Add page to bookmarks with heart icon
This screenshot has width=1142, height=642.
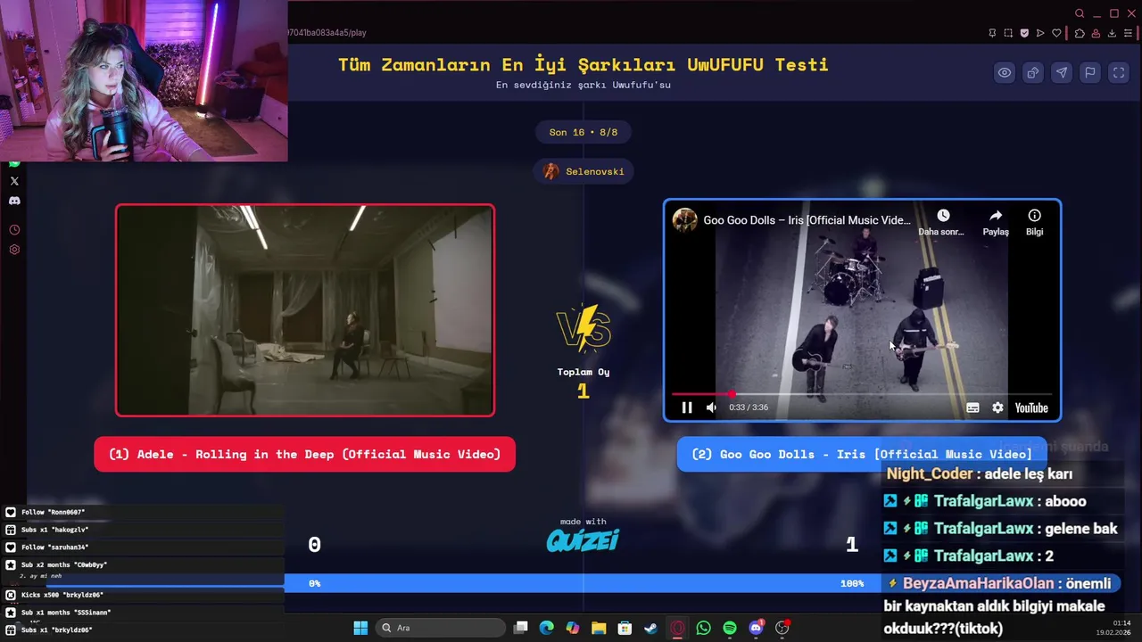(x=1056, y=33)
